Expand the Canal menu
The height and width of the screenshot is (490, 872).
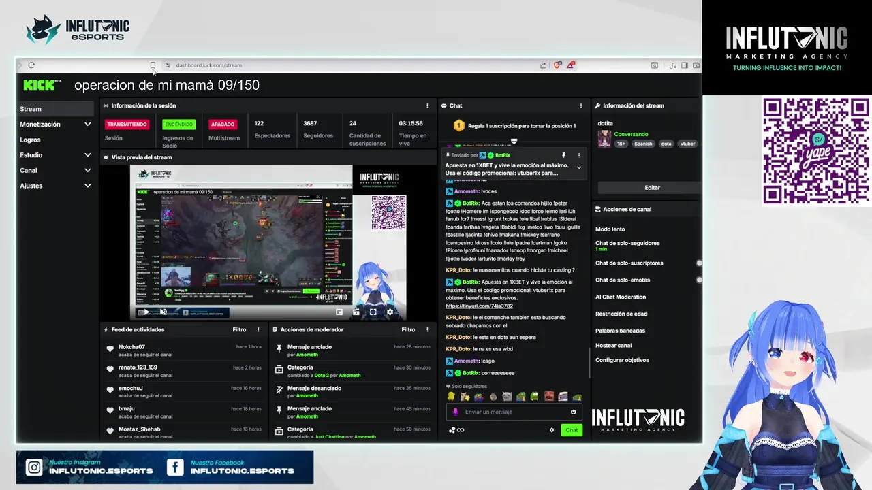[87, 170]
